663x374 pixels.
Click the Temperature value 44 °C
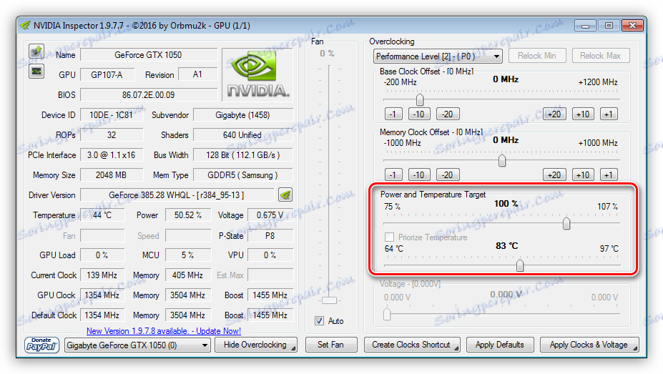102,215
